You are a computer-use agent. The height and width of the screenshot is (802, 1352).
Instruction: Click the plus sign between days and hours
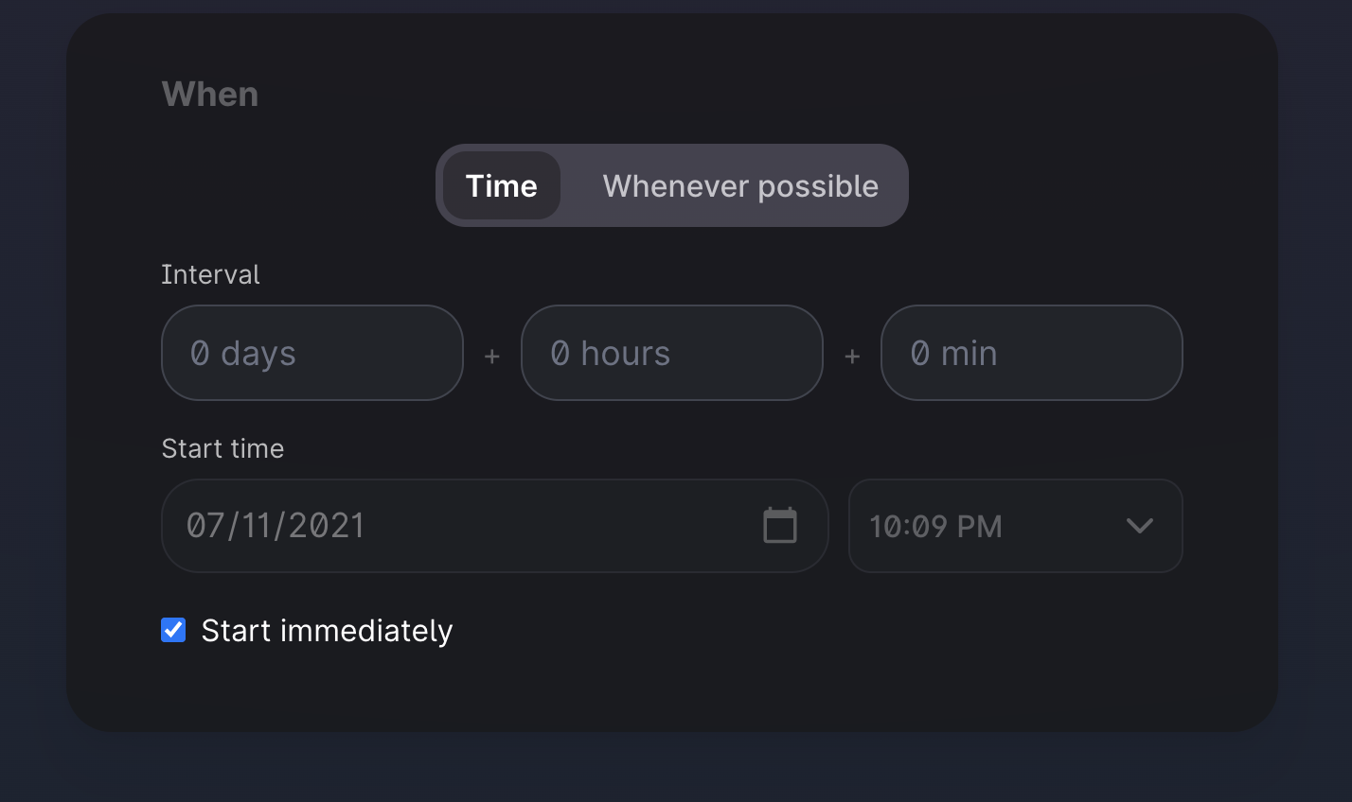pyautogui.click(x=492, y=357)
